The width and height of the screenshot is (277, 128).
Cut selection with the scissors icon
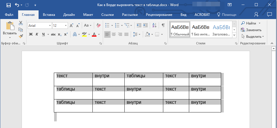[21, 23]
